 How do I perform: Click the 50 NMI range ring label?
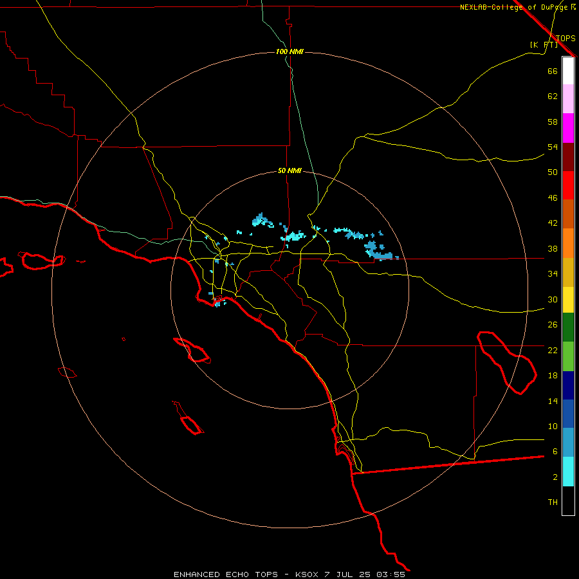289,170
